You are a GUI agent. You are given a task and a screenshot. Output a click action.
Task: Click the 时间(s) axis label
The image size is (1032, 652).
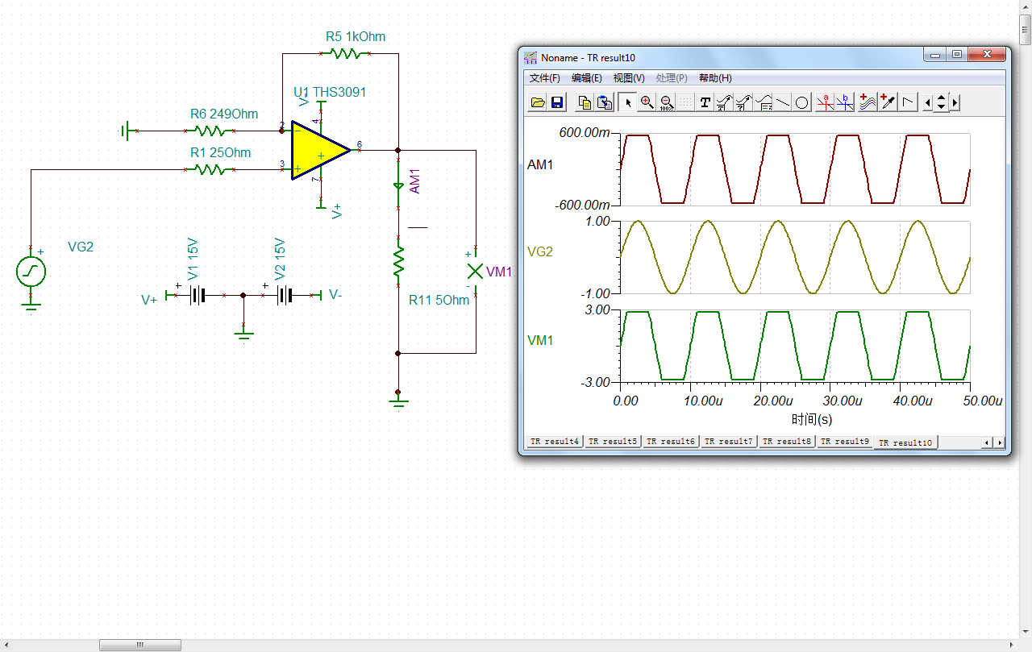click(x=812, y=419)
